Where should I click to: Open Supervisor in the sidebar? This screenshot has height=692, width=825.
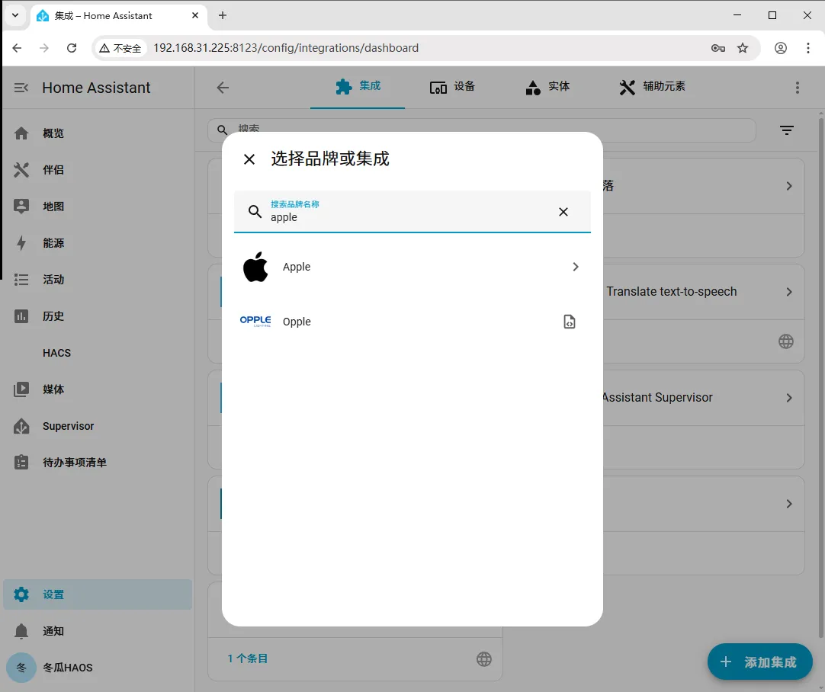98,426
